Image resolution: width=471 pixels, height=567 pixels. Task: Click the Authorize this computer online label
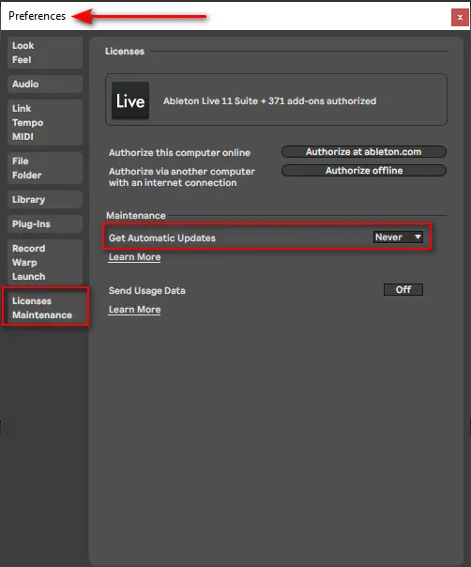click(179, 153)
